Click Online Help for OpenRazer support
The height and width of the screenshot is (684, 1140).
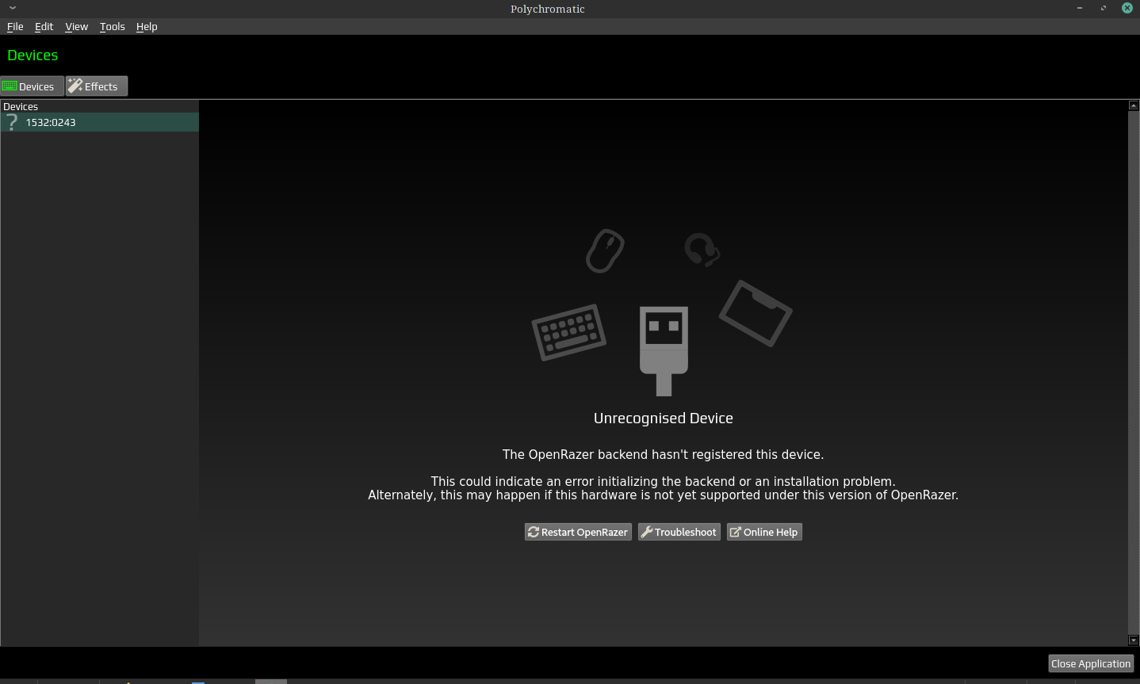coord(763,532)
